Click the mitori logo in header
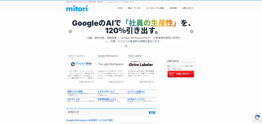 pos(77,8)
